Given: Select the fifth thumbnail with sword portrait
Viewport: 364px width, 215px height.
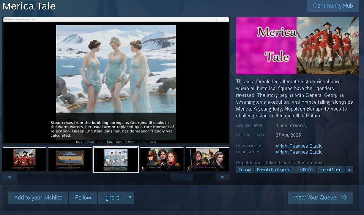Looking at the screenshot, I should click(207, 159).
